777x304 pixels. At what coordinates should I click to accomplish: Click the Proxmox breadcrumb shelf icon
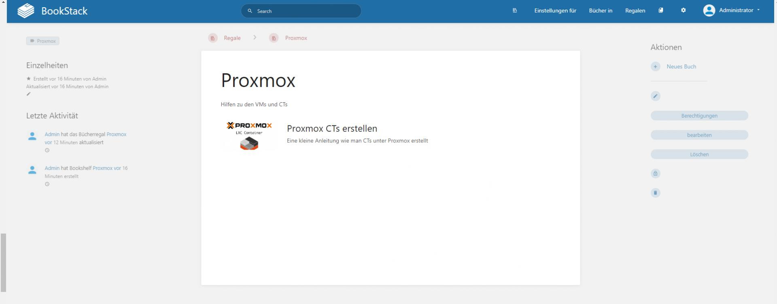coord(274,38)
